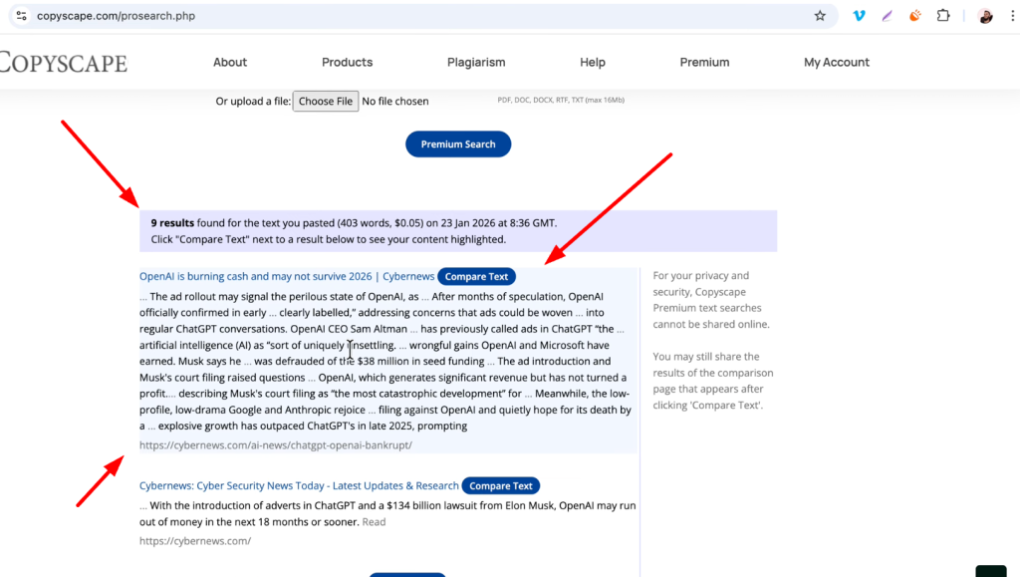Click the bookmark star in the address bar
This screenshot has width=1020, height=577.
(820, 16)
